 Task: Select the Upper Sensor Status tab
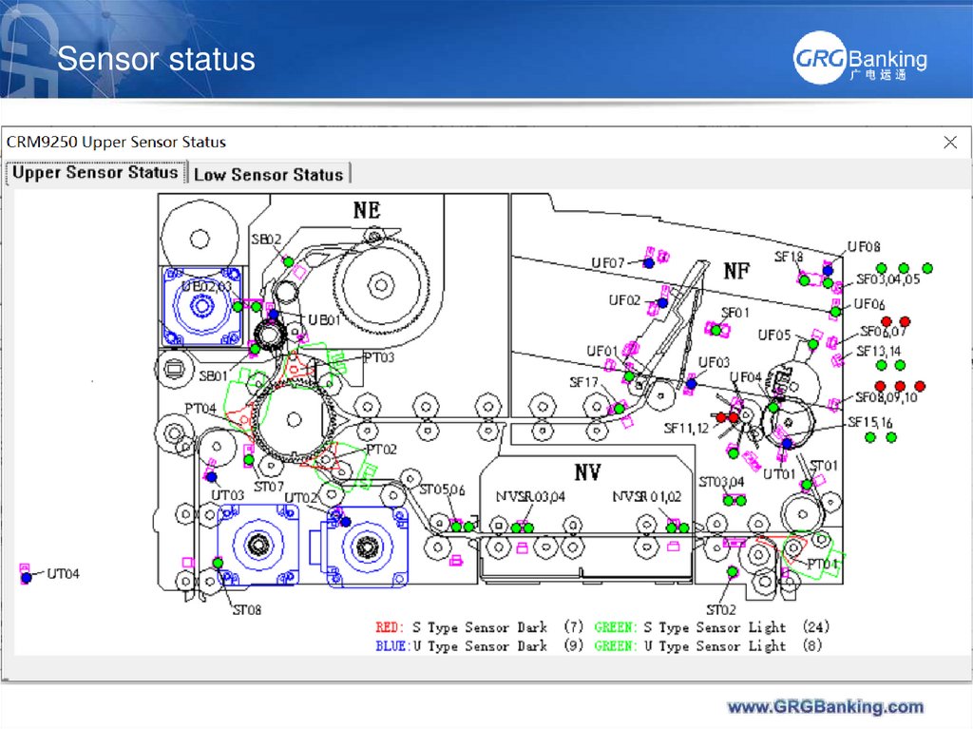[x=93, y=172]
